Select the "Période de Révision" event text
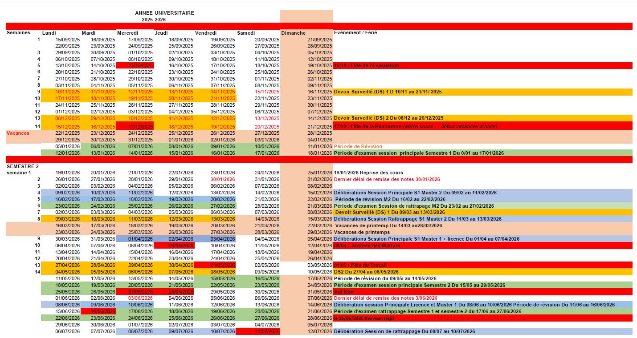The height and width of the screenshot is (338, 637). 358,146
